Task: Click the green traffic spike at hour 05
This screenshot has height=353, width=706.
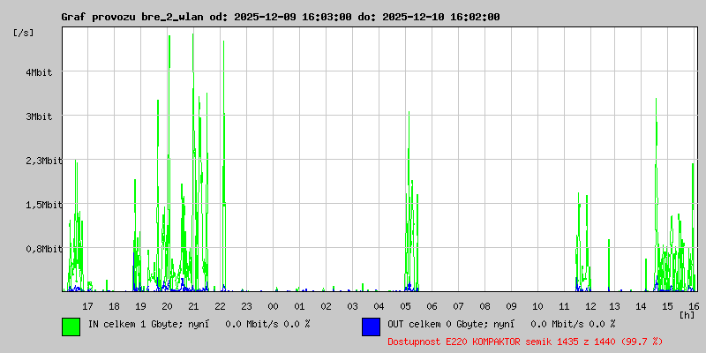Action: coord(409,200)
